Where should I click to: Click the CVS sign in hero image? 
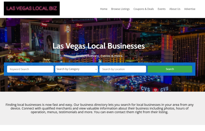154,89
